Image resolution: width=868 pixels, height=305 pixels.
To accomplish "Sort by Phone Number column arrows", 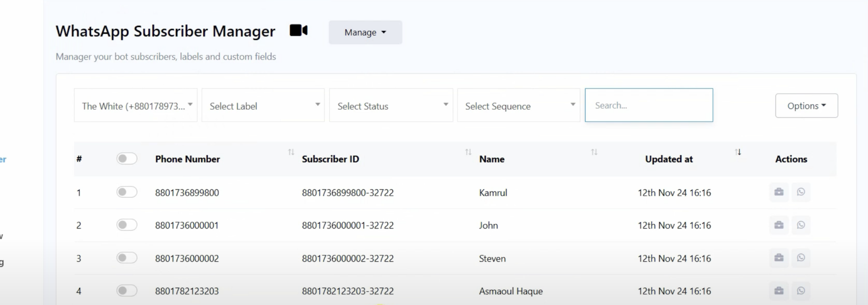I will 291,152.
